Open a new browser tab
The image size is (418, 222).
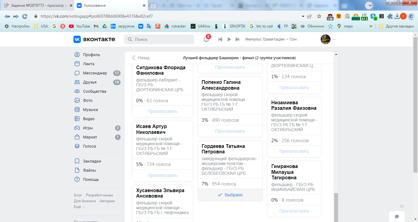(153, 5)
